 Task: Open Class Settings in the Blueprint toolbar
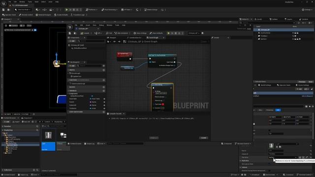(x=140, y=33)
